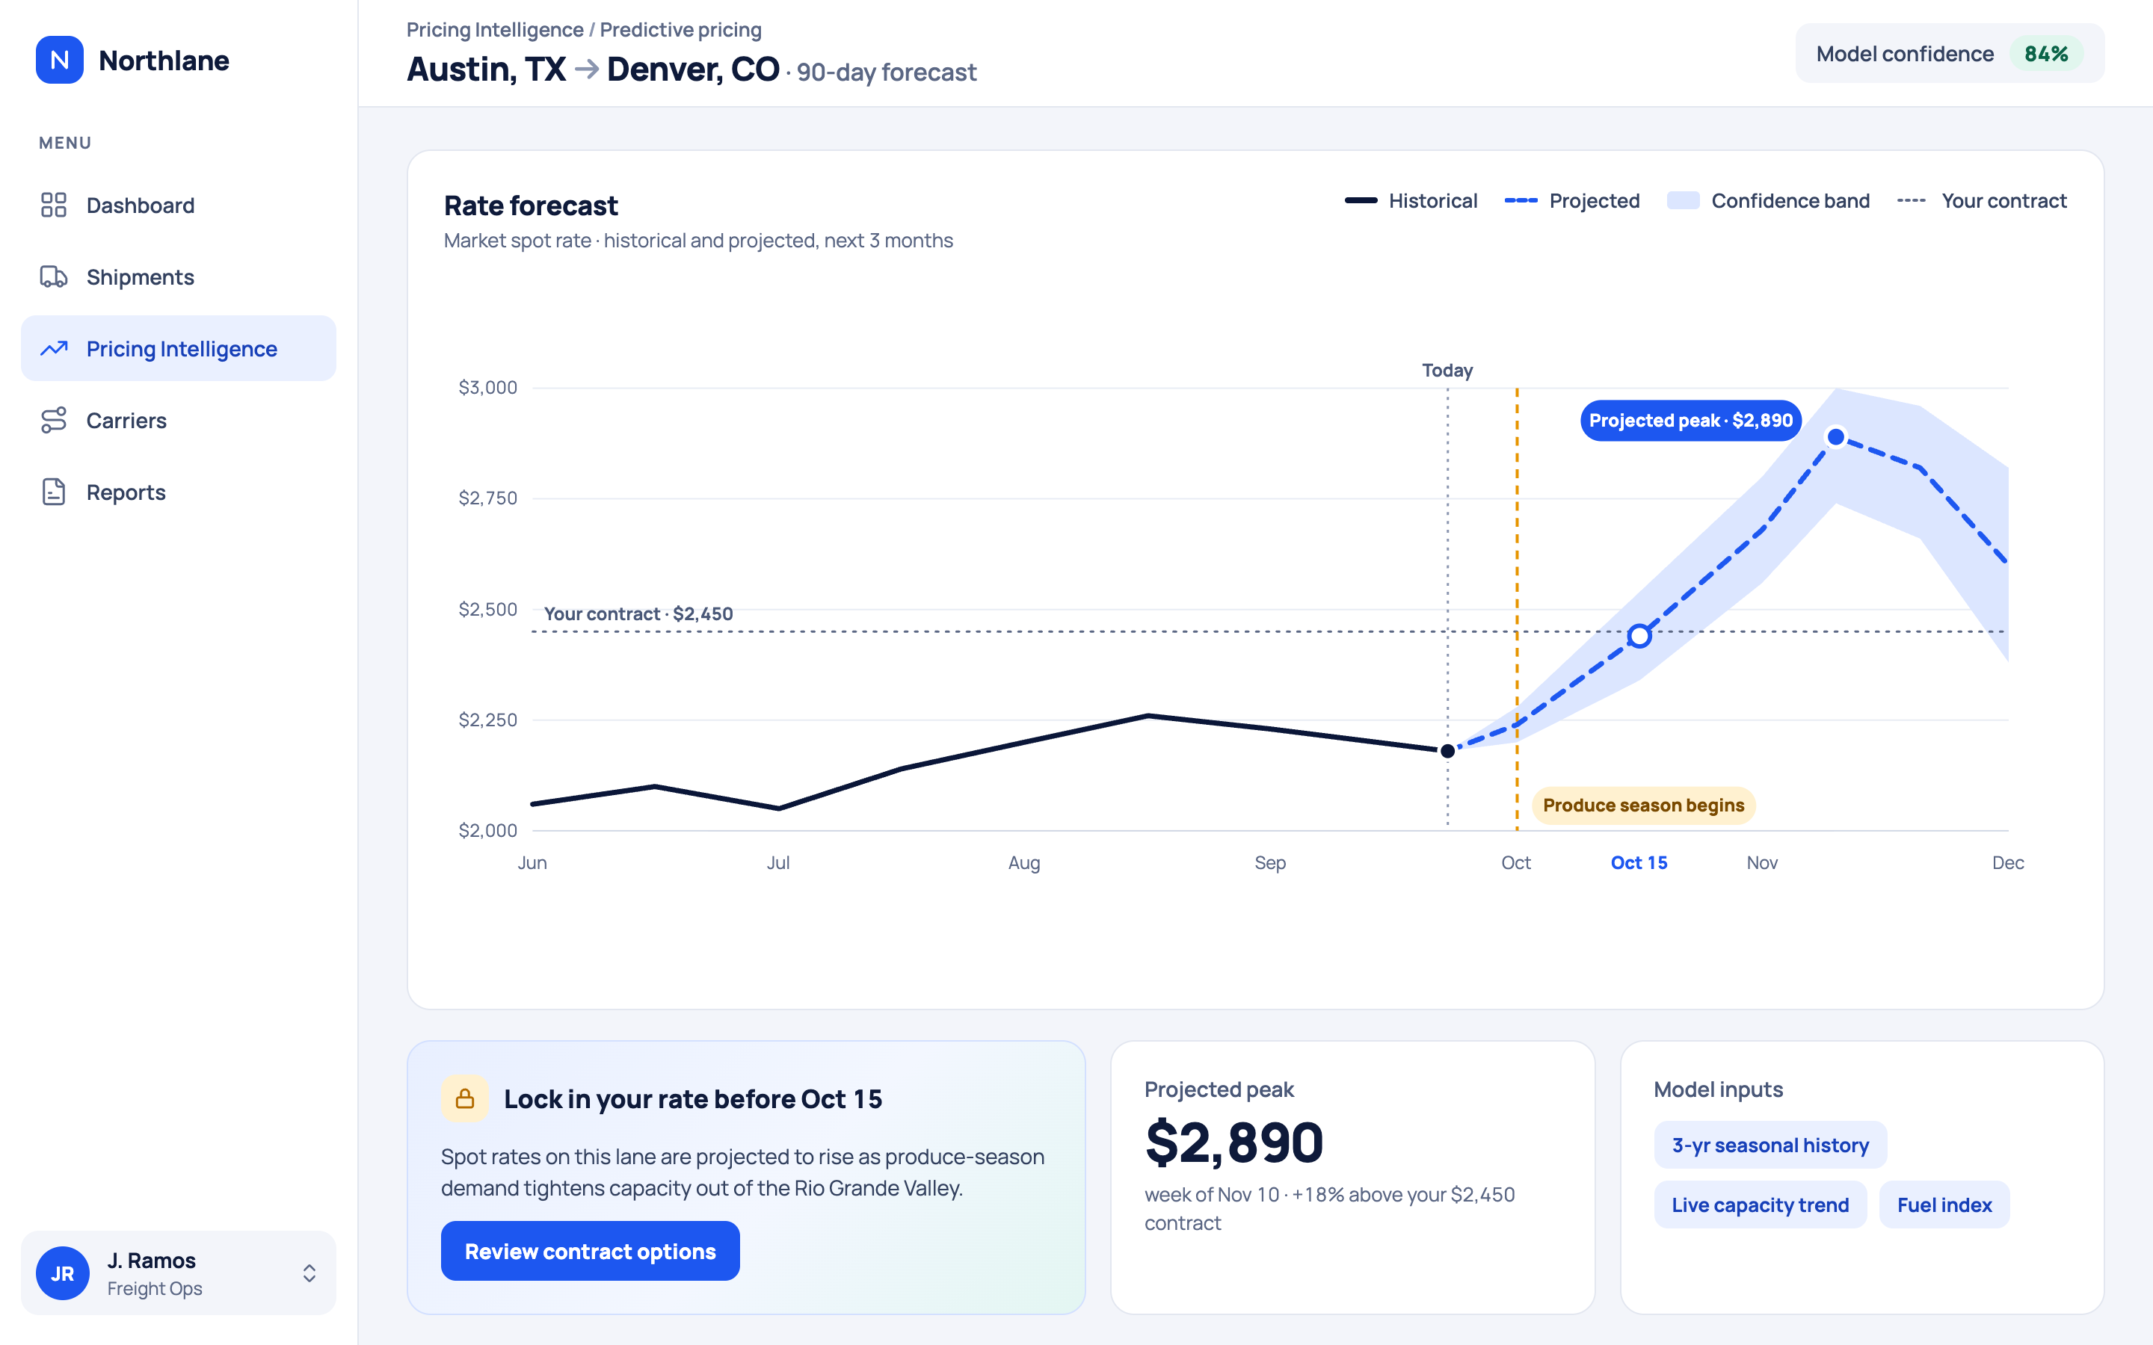Open the Dashboard menu item
The width and height of the screenshot is (2153, 1345).
tap(179, 205)
